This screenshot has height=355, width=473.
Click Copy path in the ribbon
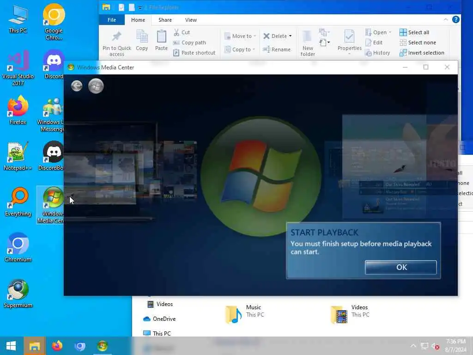189,43
